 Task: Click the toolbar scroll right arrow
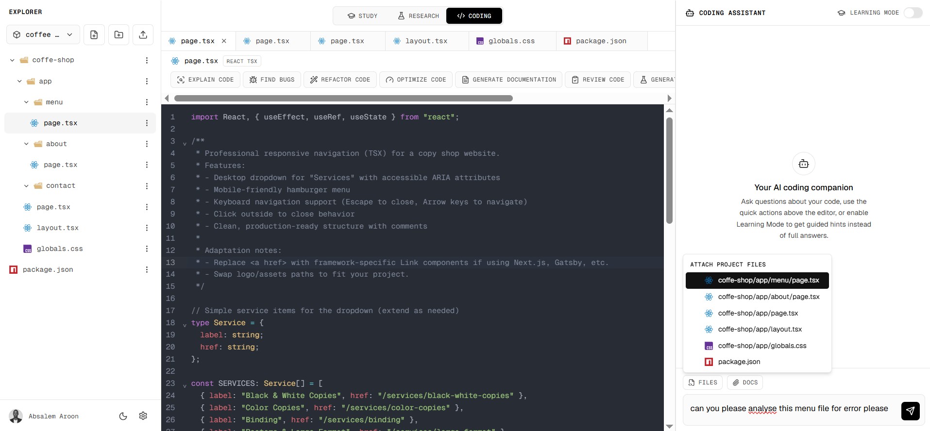pyautogui.click(x=669, y=98)
